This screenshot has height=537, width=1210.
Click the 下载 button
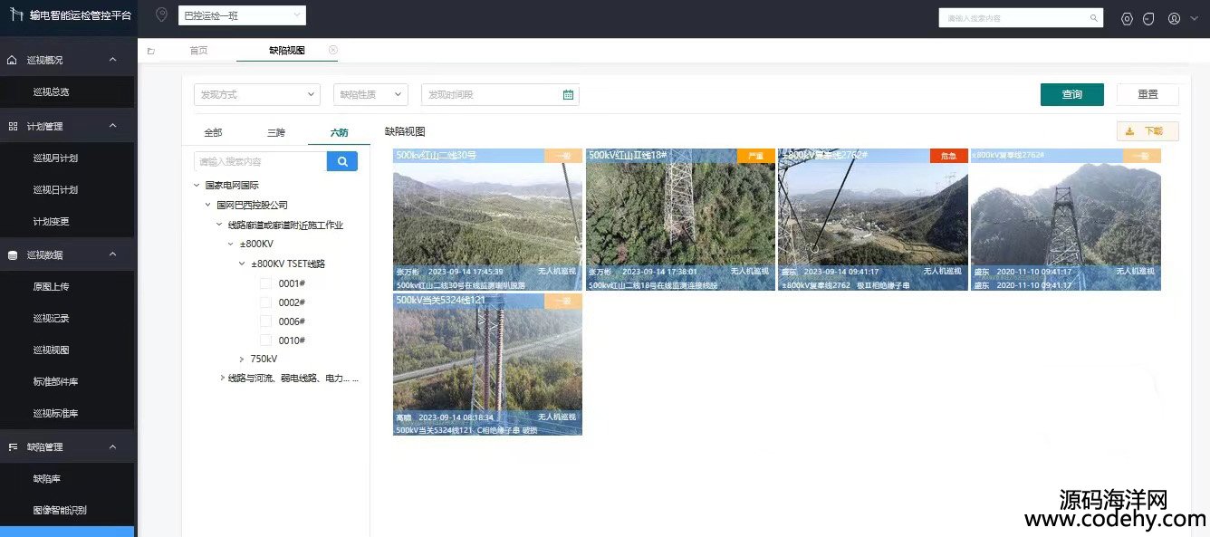pos(1148,131)
